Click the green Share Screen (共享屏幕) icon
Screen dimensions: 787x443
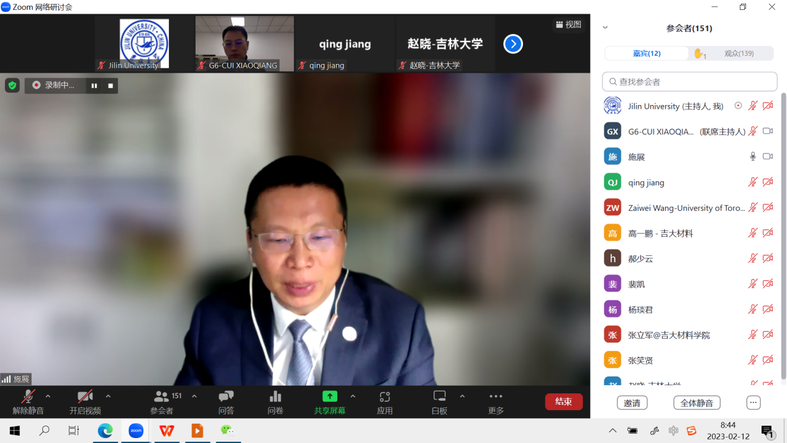[330, 396]
